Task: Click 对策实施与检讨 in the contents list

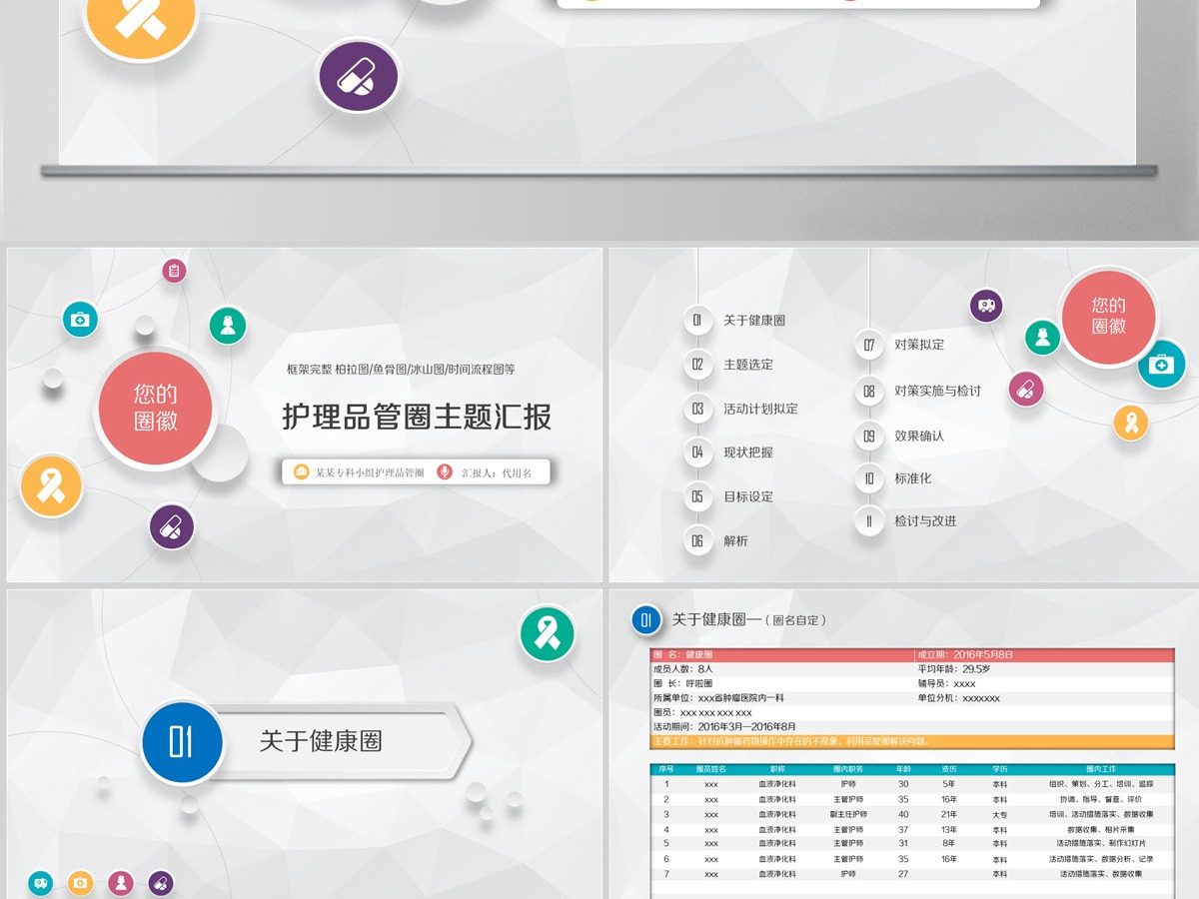Action: (937, 391)
